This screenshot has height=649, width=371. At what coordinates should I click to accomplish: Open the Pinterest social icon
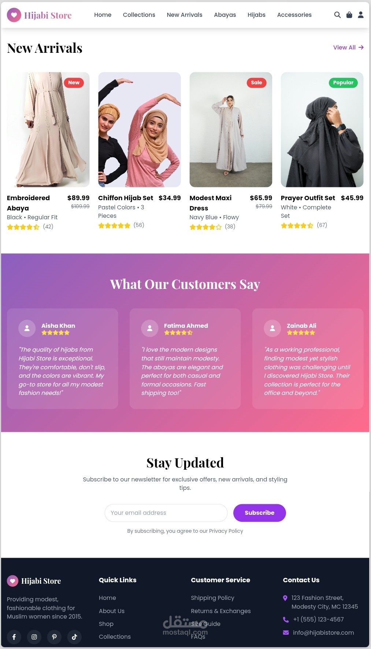pyautogui.click(x=54, y=637)
